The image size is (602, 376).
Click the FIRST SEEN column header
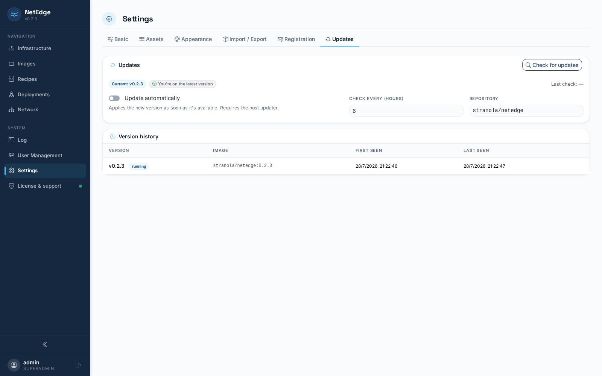point(369,150)
